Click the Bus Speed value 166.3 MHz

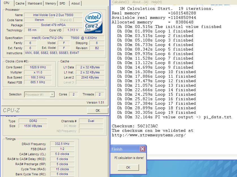pyautogui.click(x=38, y=77)
